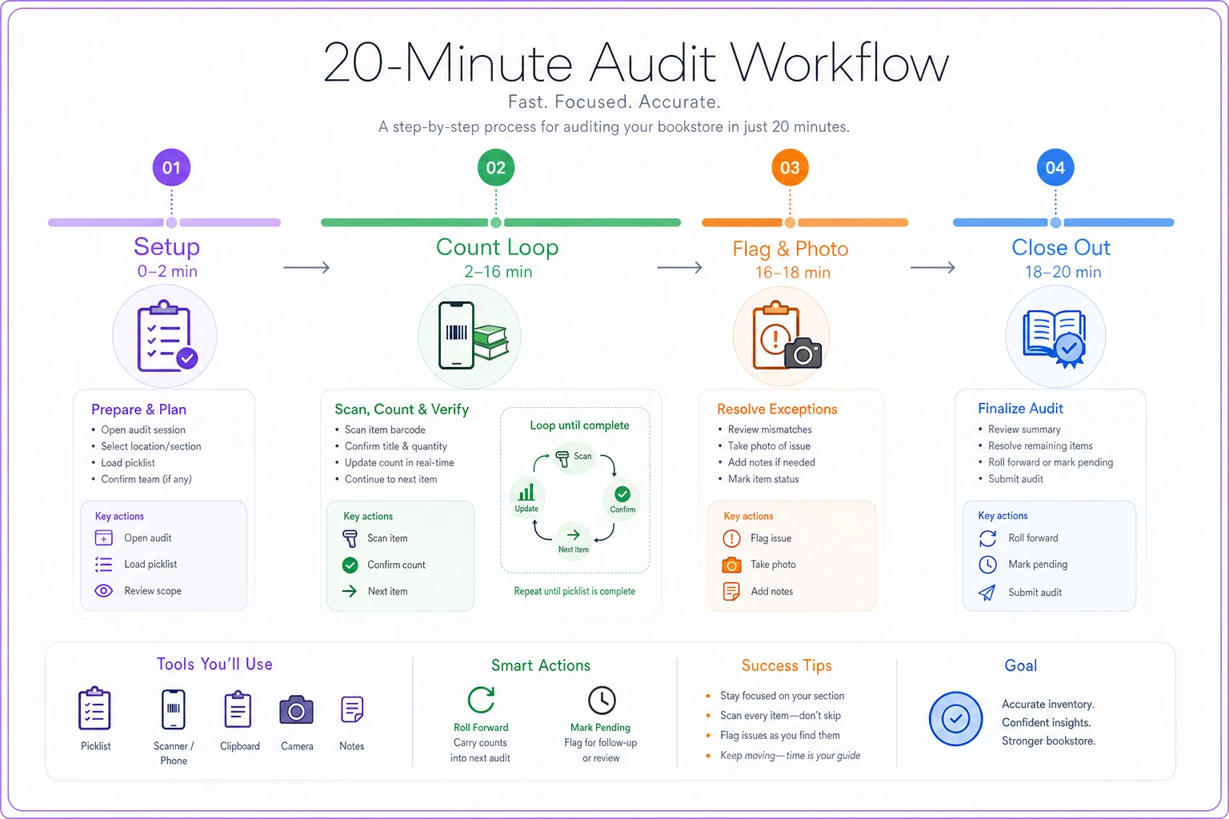Screen dimensions: 1229x819
Task: Click the Close Out open book icon
Action: point(1055,338)
